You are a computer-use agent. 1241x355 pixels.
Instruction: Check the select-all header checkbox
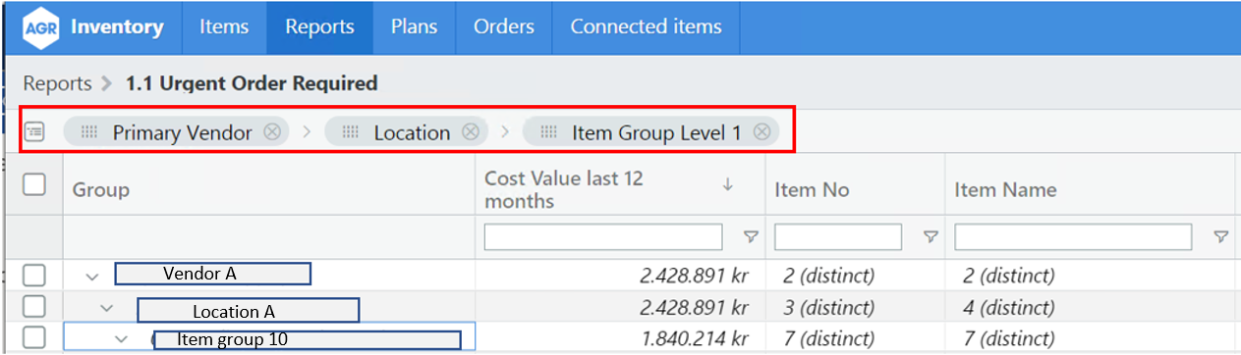coord(34,183)
